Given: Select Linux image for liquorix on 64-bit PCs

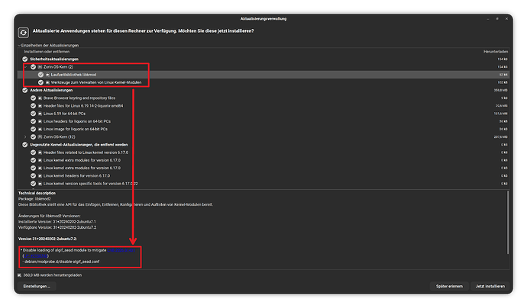Looking at the screenshot, I should tap(76, 129).
